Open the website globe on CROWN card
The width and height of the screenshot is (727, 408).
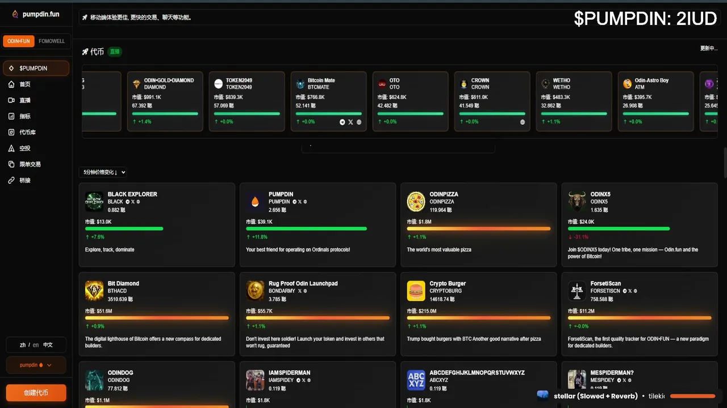click(523, 122)
